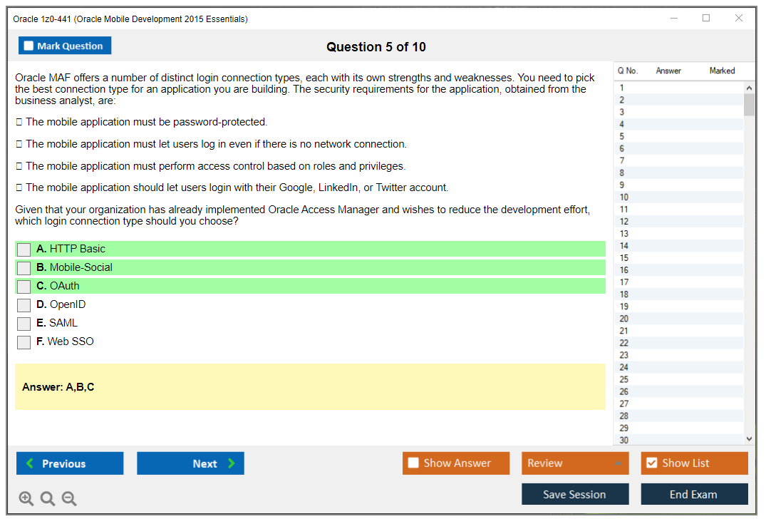Select the middle plain magnifier icon
The width and height of the screenshot is (766, 524).
pos(47,498)
